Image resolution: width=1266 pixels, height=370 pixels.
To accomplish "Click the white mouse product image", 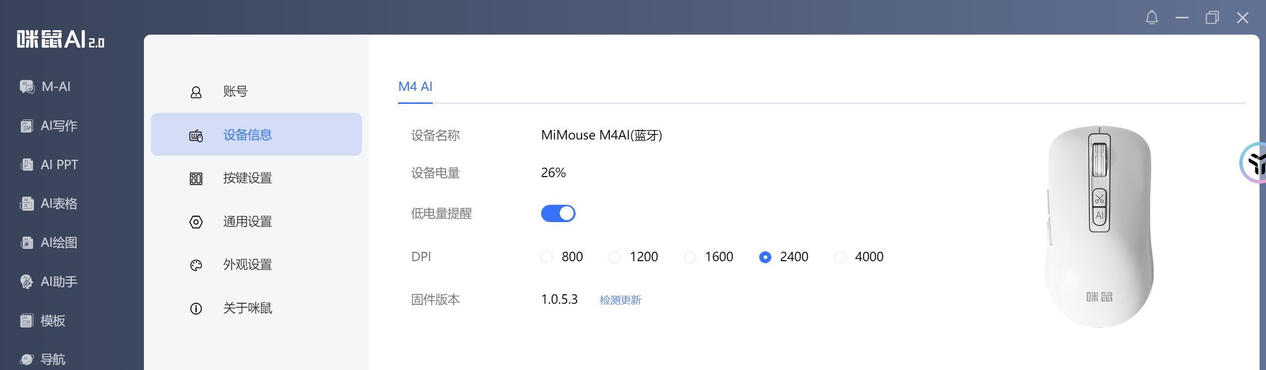I will coord(1099,227).
